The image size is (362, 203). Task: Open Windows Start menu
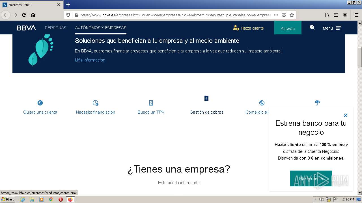coord(8,199)
